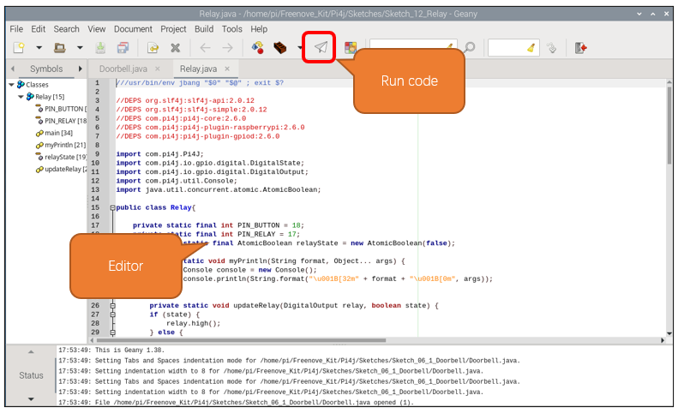
Task: Open the Build menu
Action: pos(204,29)
